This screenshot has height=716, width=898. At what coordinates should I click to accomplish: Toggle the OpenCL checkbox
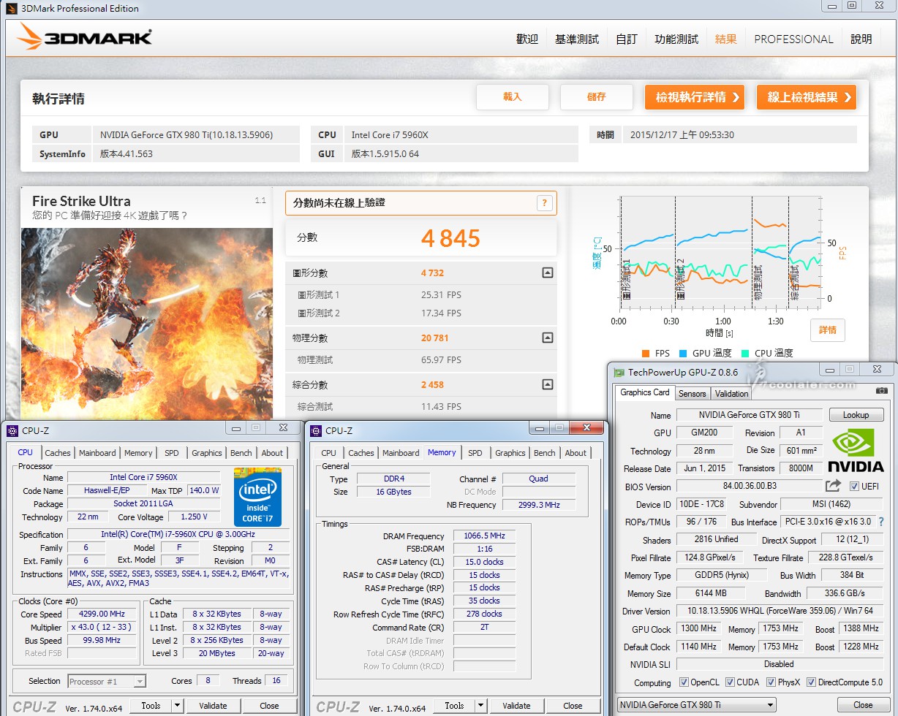click(x=684, y=682)
